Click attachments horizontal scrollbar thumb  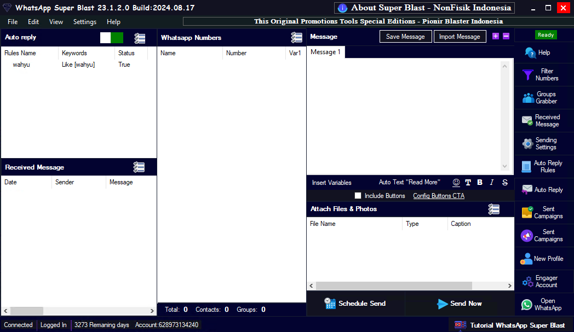tap(394, 286)
